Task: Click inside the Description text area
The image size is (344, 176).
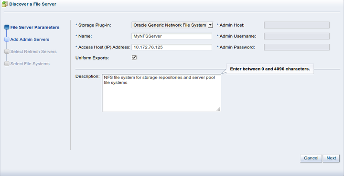Action: tap(161, 93)
